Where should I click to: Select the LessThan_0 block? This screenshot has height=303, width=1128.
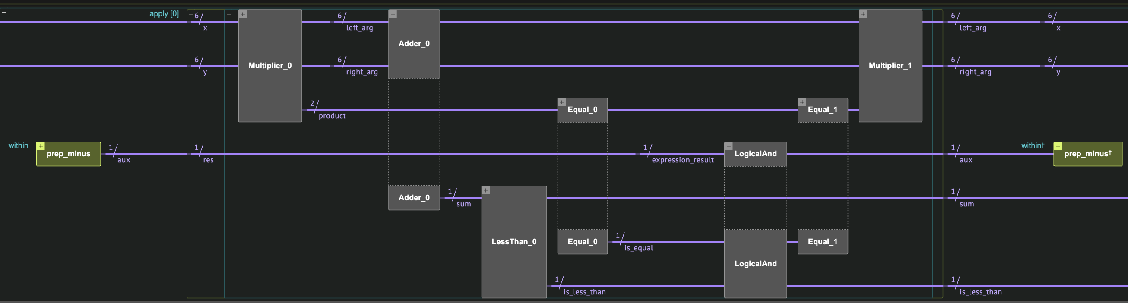514,242
